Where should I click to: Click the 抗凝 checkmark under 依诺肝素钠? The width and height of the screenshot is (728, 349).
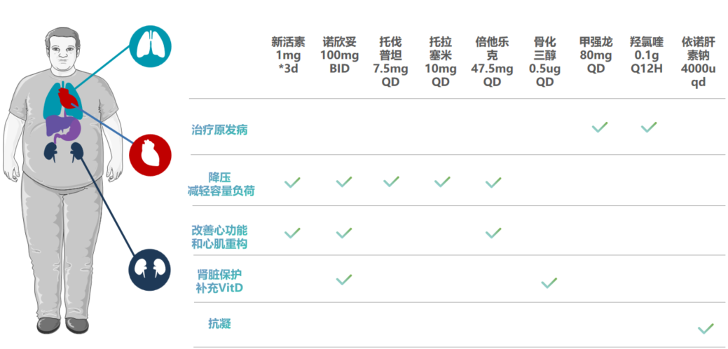705,328
